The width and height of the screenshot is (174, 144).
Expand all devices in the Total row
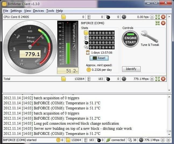(x=158, y=79)
